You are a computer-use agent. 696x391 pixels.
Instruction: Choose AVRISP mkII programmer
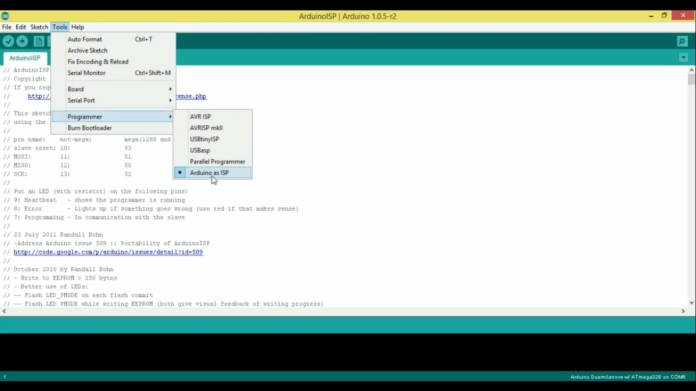tap(206, 128)
